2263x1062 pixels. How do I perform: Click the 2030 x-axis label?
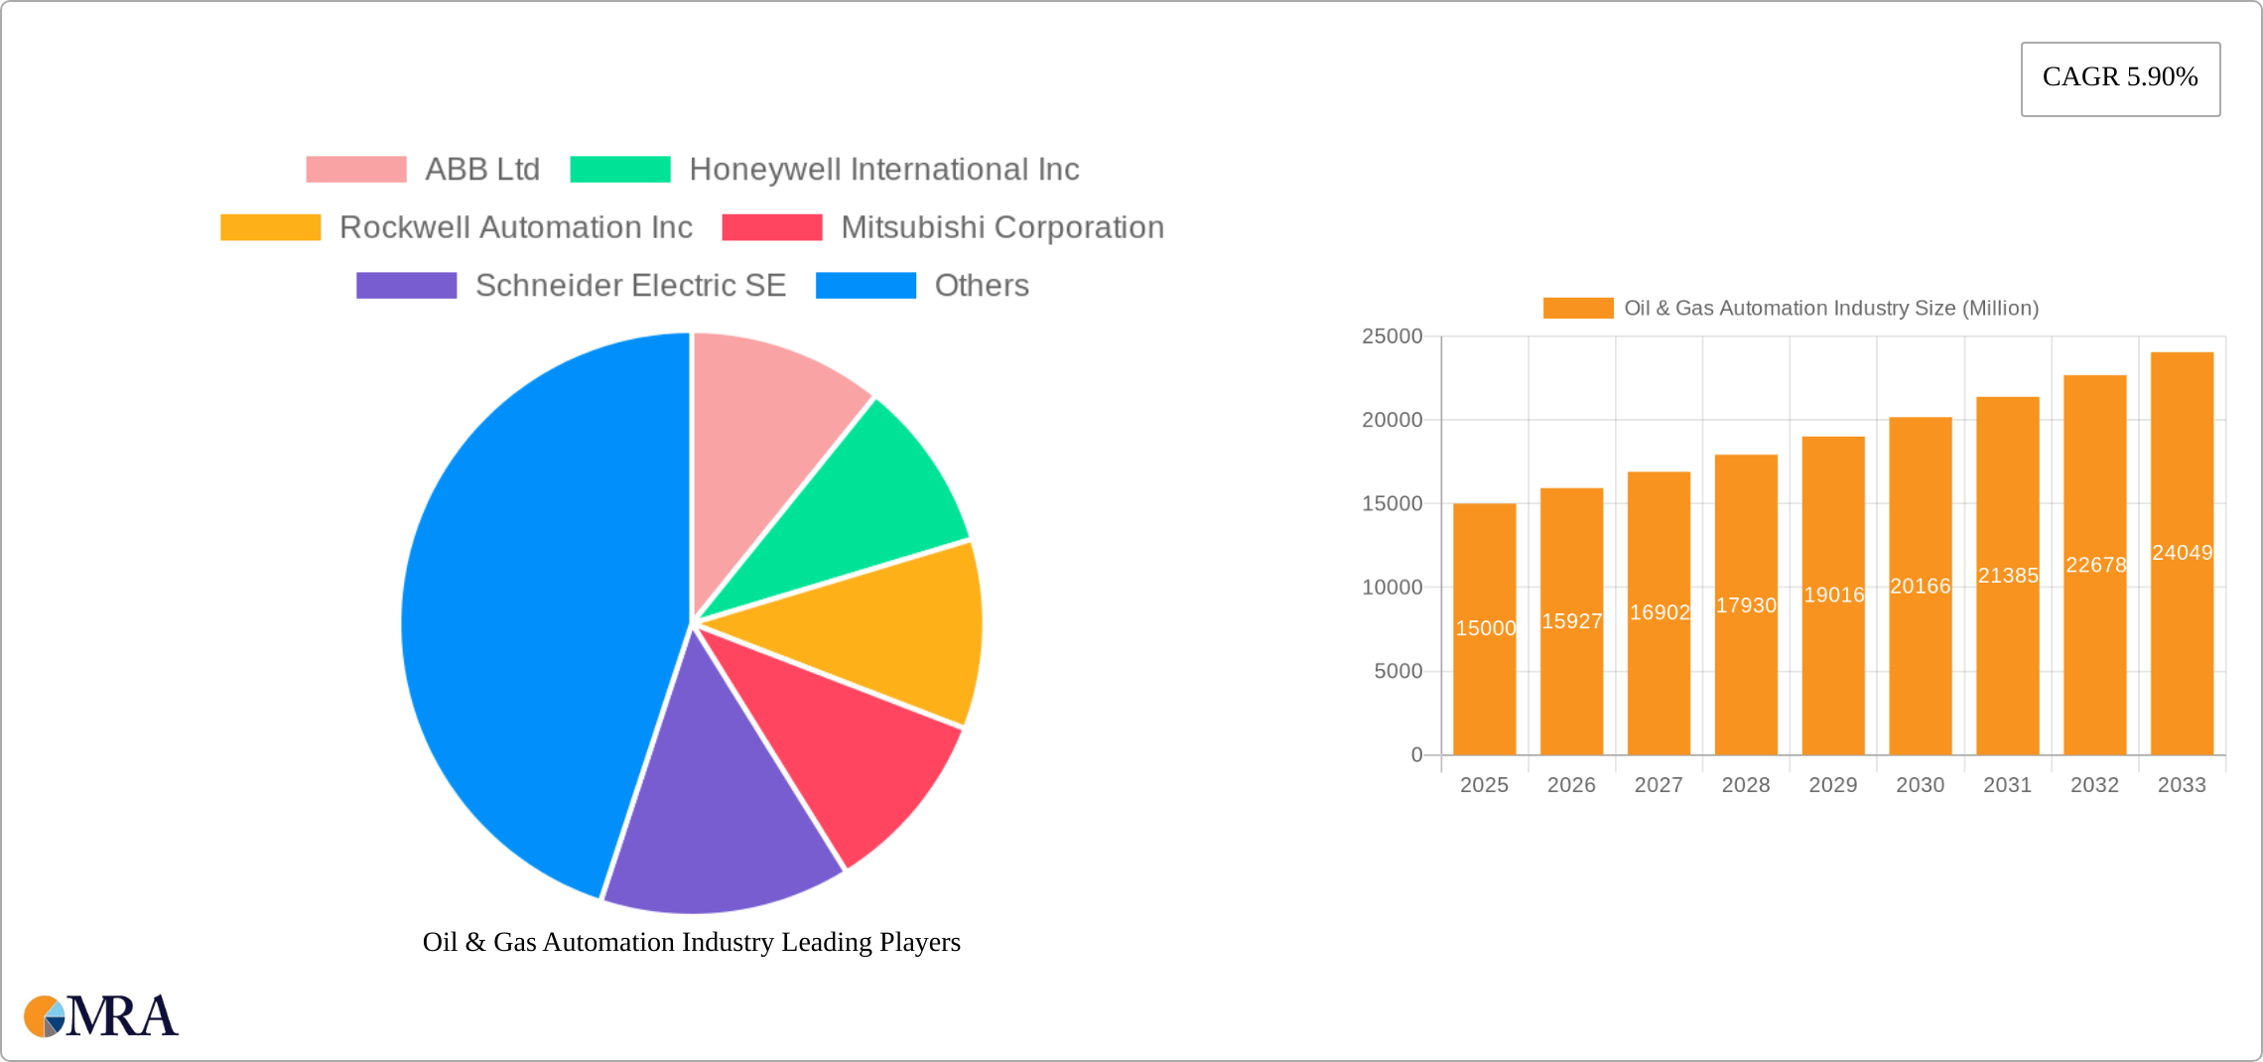click(x=1921, y=785)
